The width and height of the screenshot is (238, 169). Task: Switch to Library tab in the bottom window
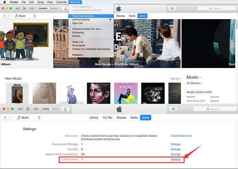tap(94, 118)
